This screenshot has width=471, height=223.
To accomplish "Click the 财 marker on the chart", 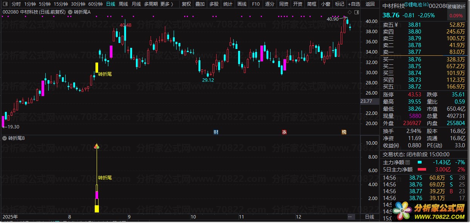I will pos(216,132).
